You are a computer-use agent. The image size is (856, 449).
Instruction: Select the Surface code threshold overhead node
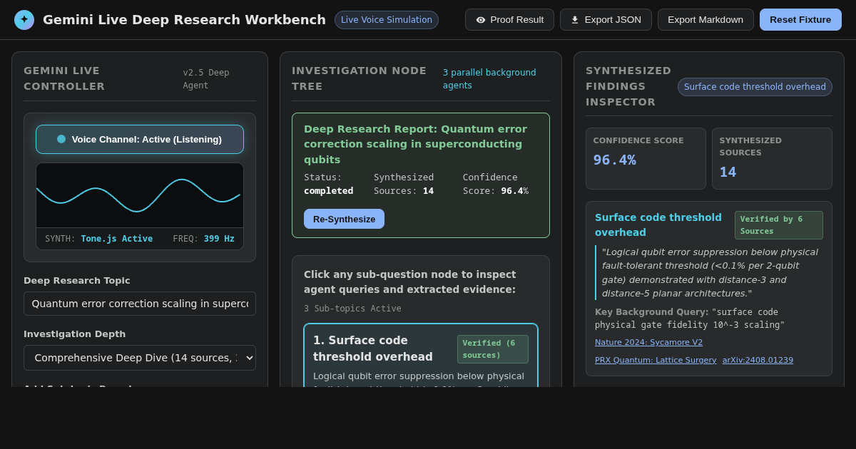[x=421, y=356]
